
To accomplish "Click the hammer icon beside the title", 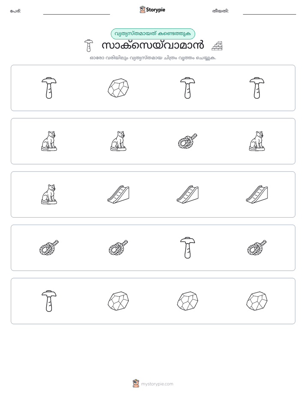I will [88, 46].
